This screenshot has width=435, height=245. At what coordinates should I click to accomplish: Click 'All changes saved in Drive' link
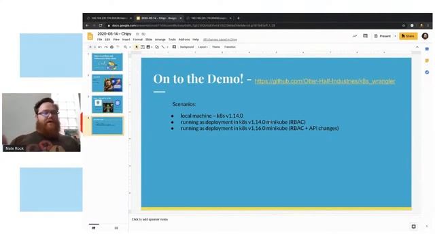point(220,39)
